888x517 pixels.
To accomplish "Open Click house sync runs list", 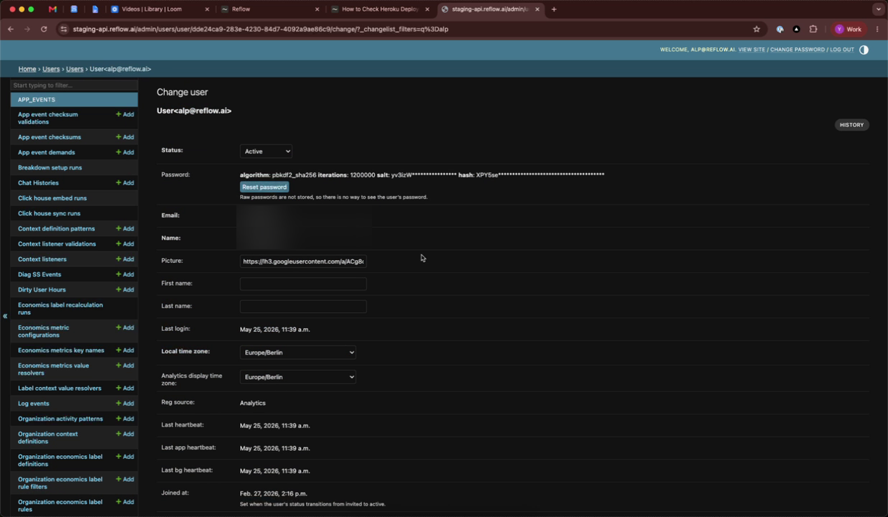I will tap(49, 213).
